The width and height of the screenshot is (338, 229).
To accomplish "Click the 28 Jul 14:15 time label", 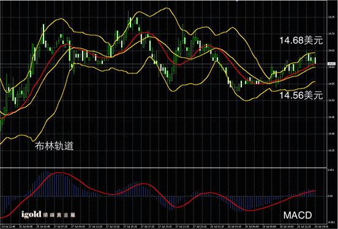I will point(321,227).
